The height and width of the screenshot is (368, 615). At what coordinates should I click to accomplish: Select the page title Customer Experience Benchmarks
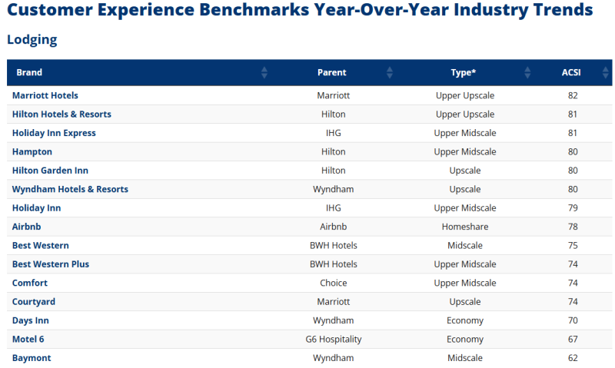tap(300, 10)
